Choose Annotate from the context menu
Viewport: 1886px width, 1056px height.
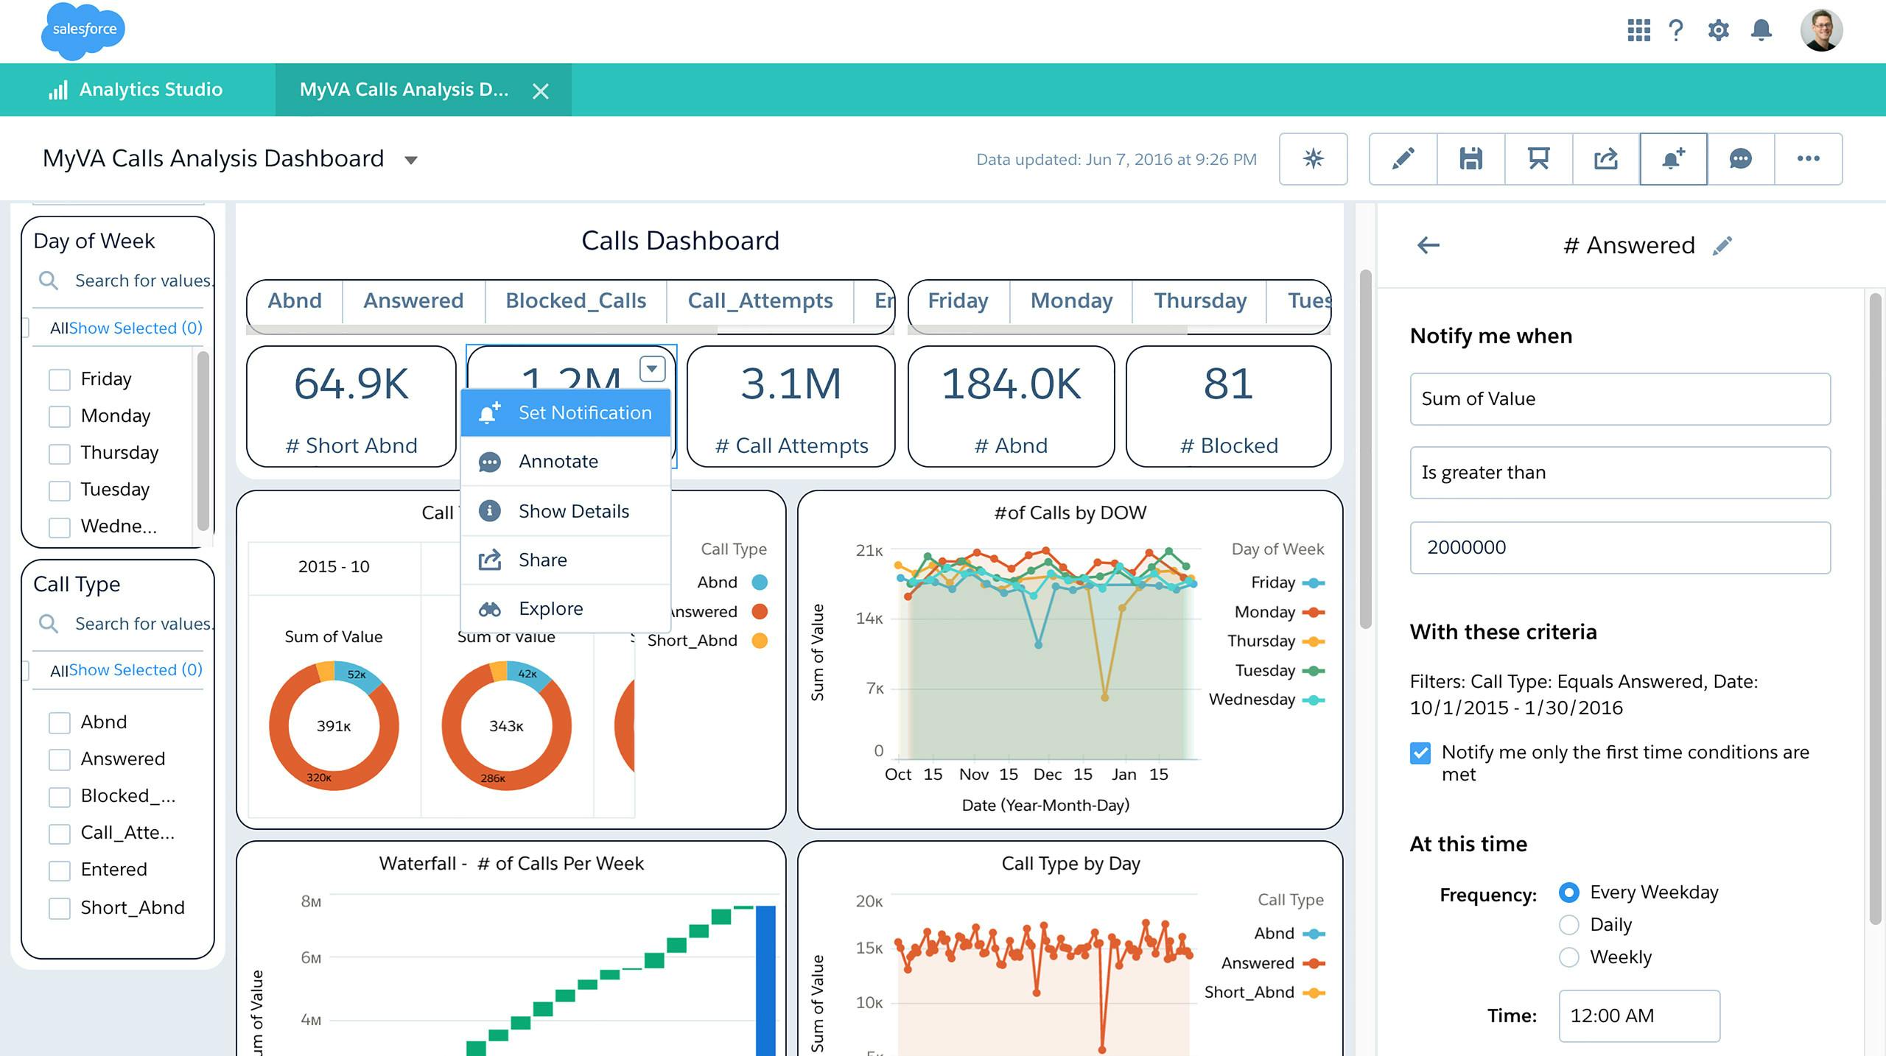click(566, 462)
